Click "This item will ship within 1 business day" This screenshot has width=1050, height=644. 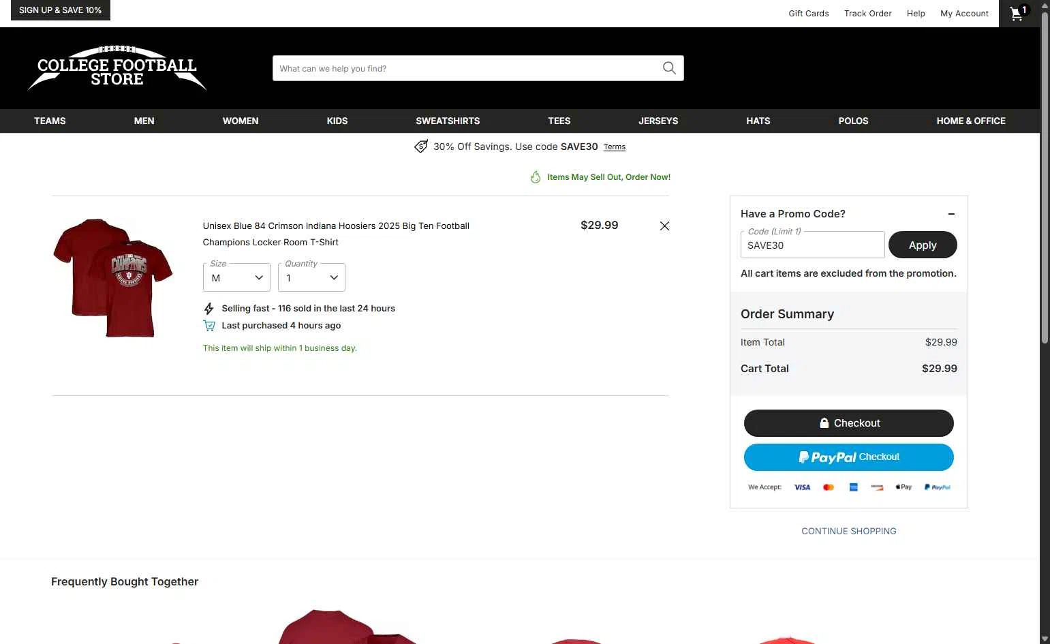[x=280, y=348]
